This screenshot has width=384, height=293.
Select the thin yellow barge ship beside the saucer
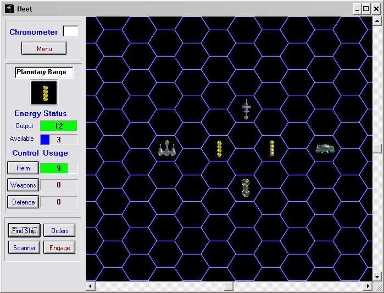(271, 148)
